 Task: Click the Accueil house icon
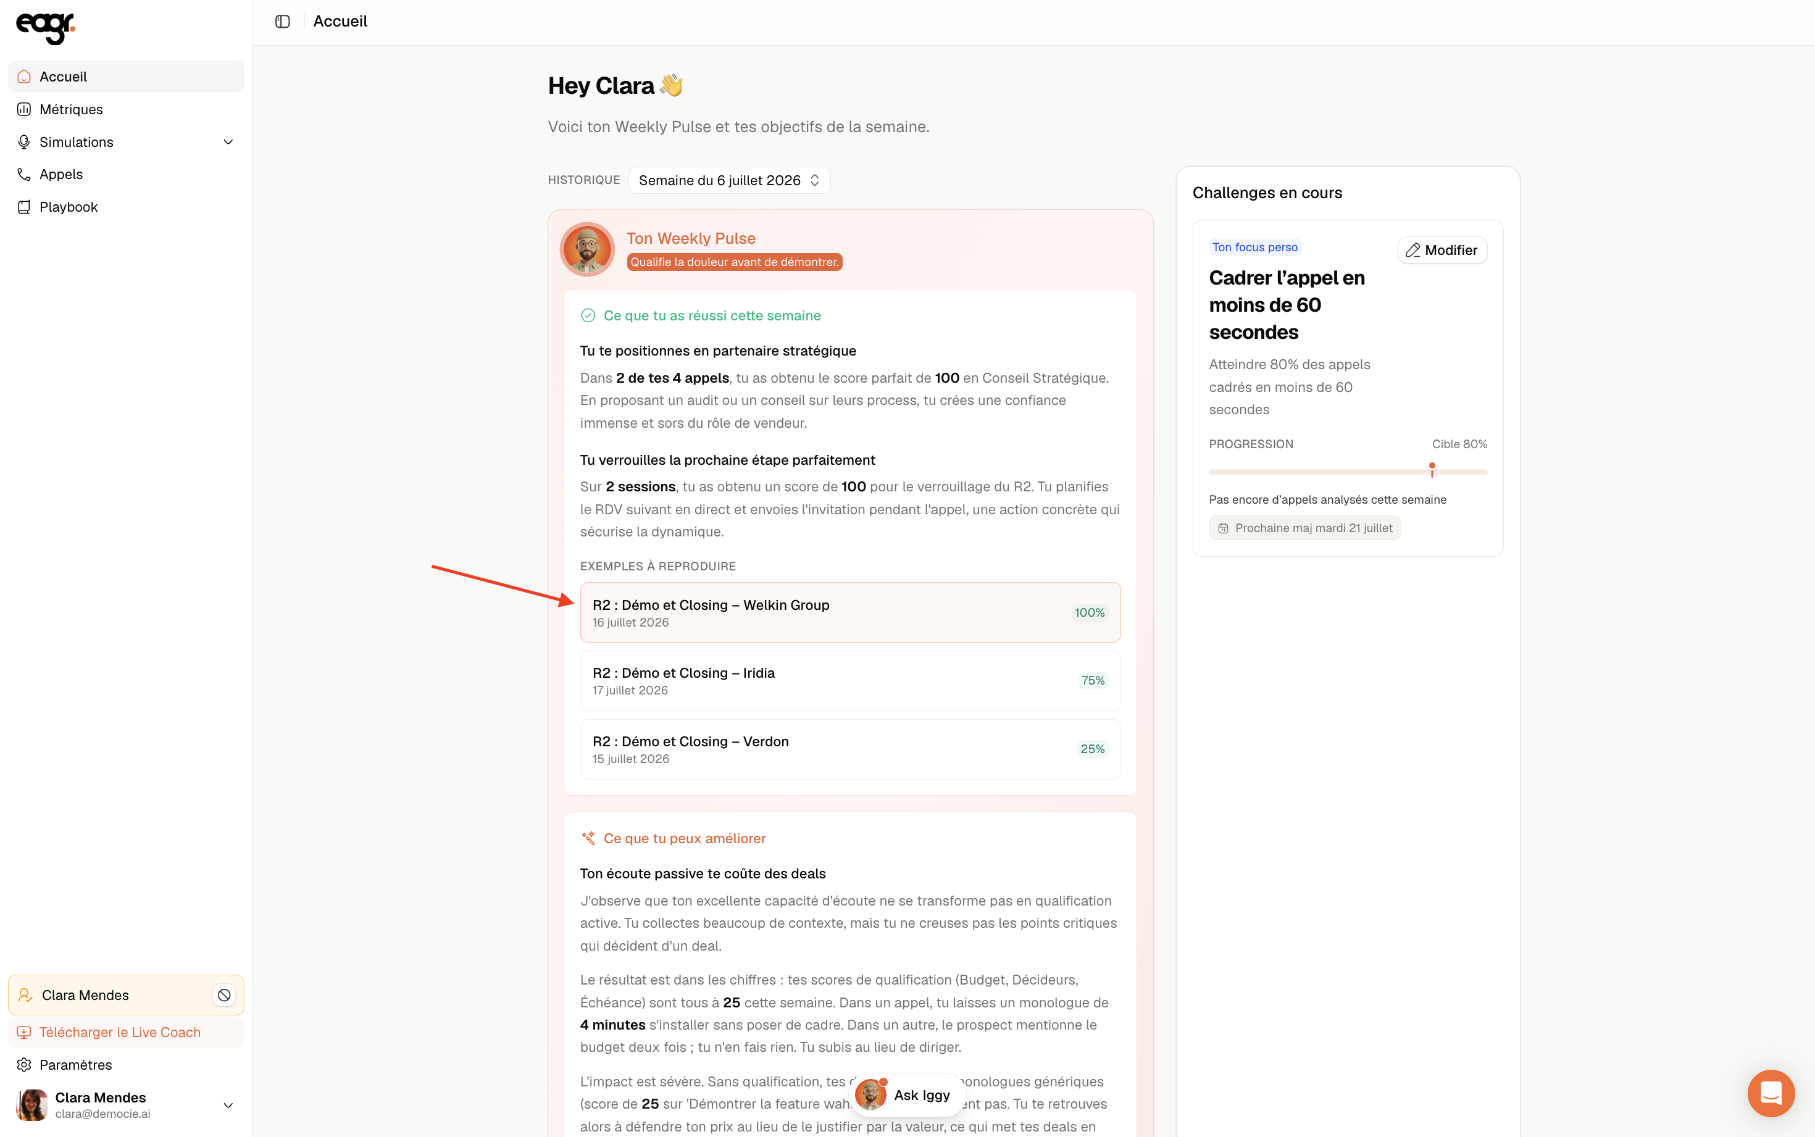click(24, 77)
